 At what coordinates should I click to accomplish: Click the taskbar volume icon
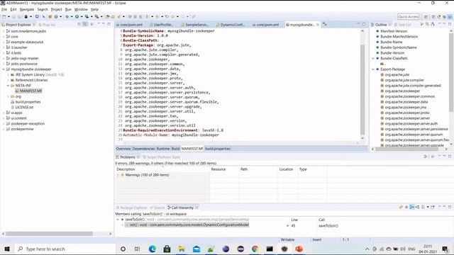403,249
